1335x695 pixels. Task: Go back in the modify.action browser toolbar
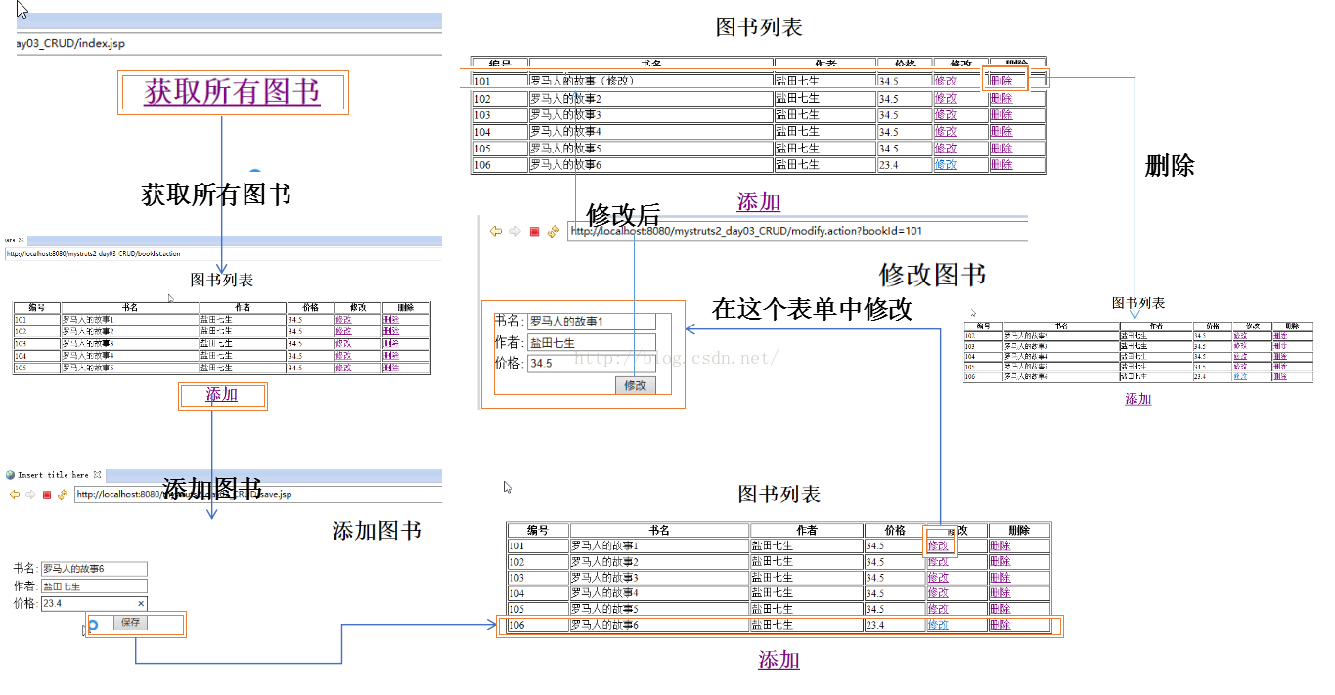(496, 231)
